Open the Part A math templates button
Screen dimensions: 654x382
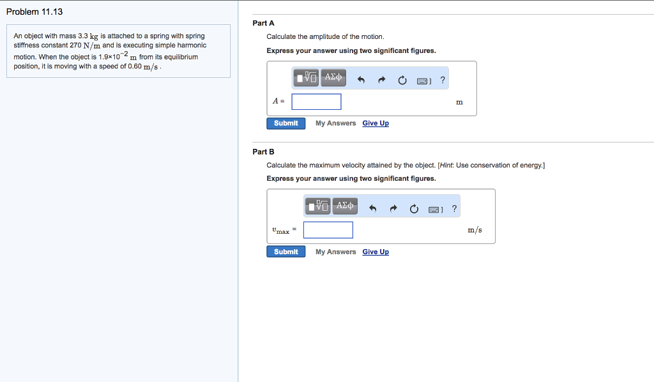[307, 79]
